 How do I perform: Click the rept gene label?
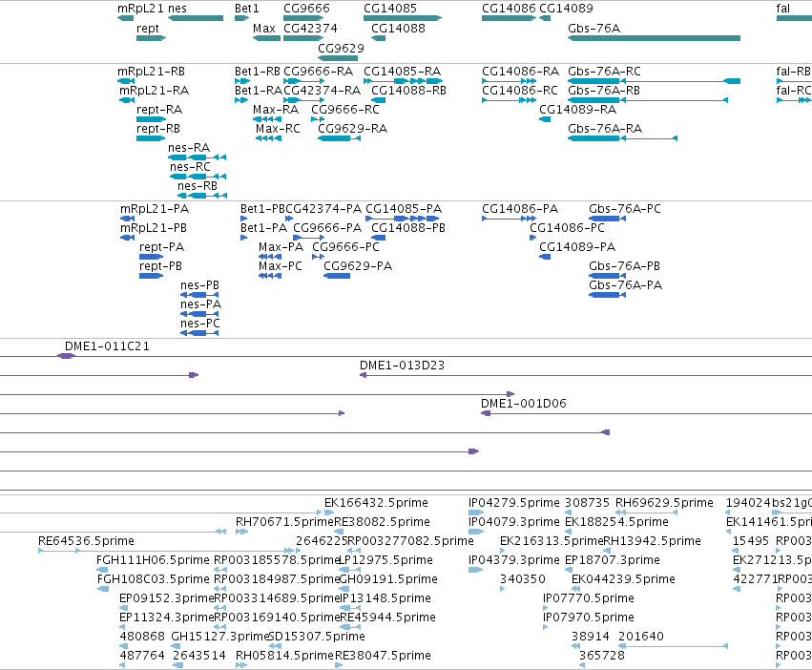pyautogui.click(x=148, y=29)
